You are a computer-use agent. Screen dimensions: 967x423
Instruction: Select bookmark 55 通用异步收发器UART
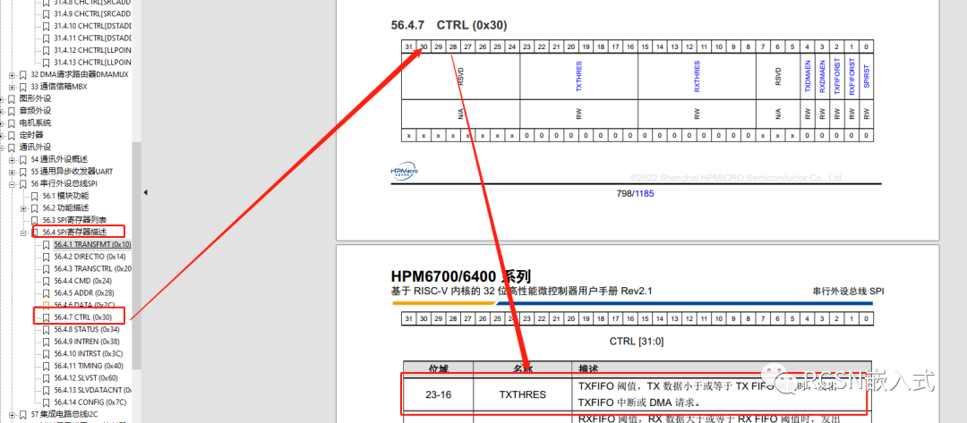click(72, 171)
